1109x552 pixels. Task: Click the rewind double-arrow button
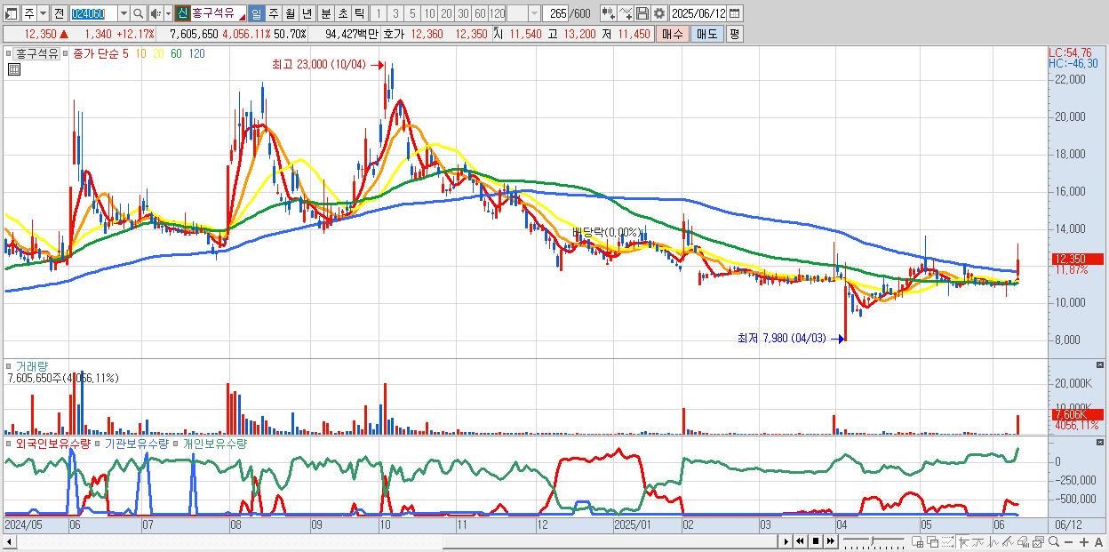(x=800, y=541)
